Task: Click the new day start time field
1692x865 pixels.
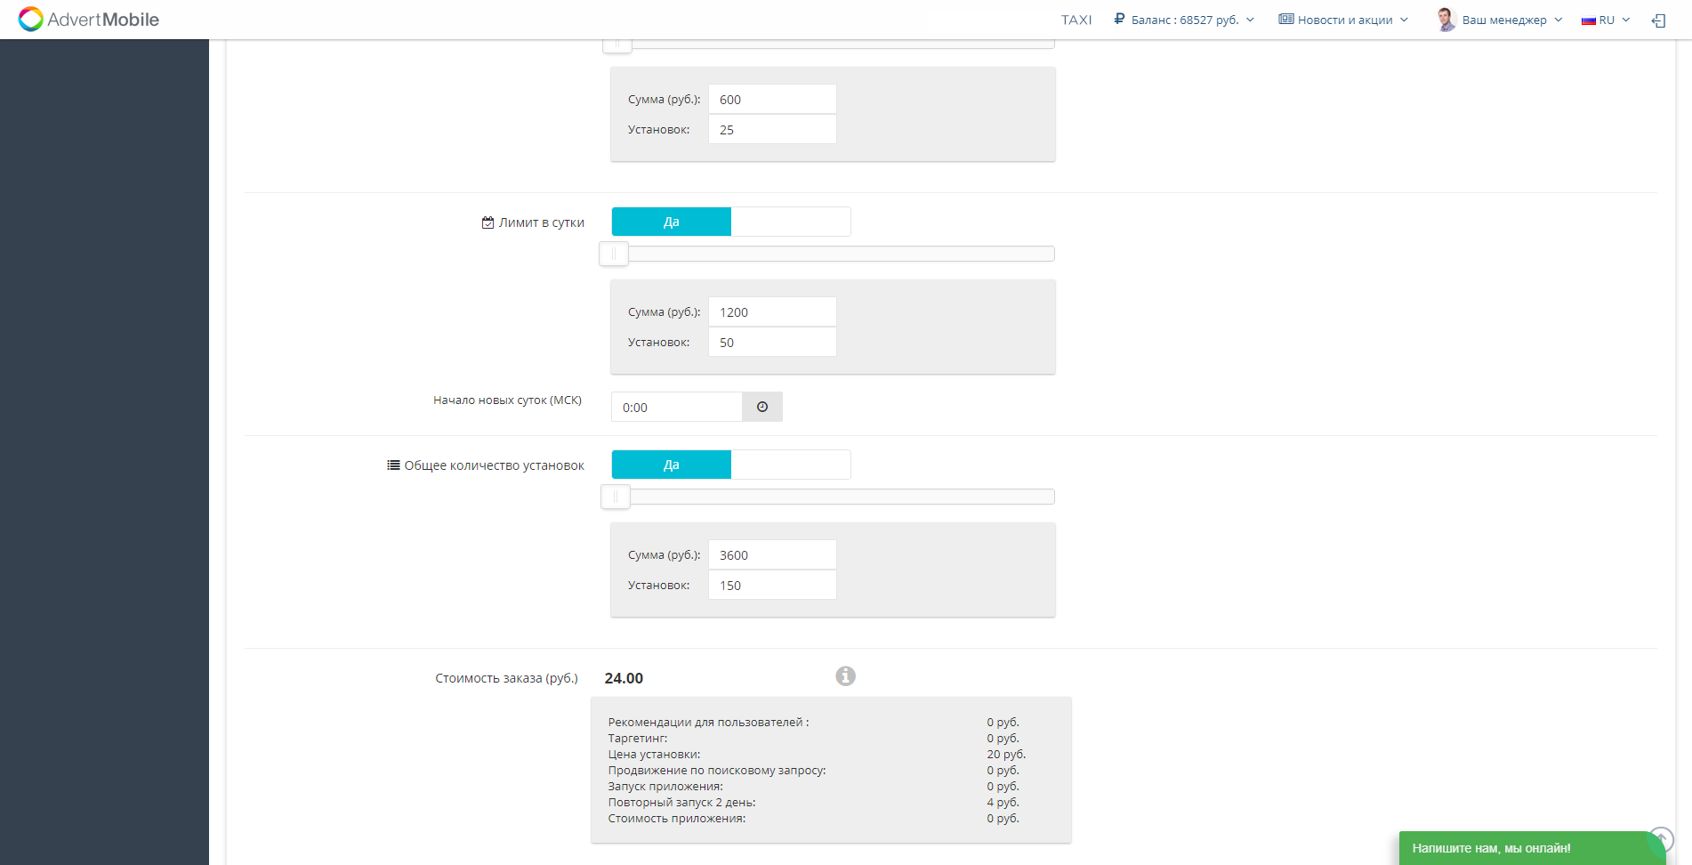Action: click(x=676, y=407)
